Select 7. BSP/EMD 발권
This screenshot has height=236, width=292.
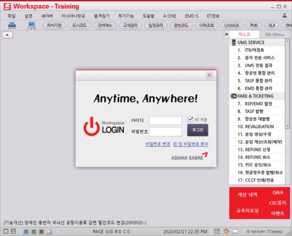tap(257, 104)
